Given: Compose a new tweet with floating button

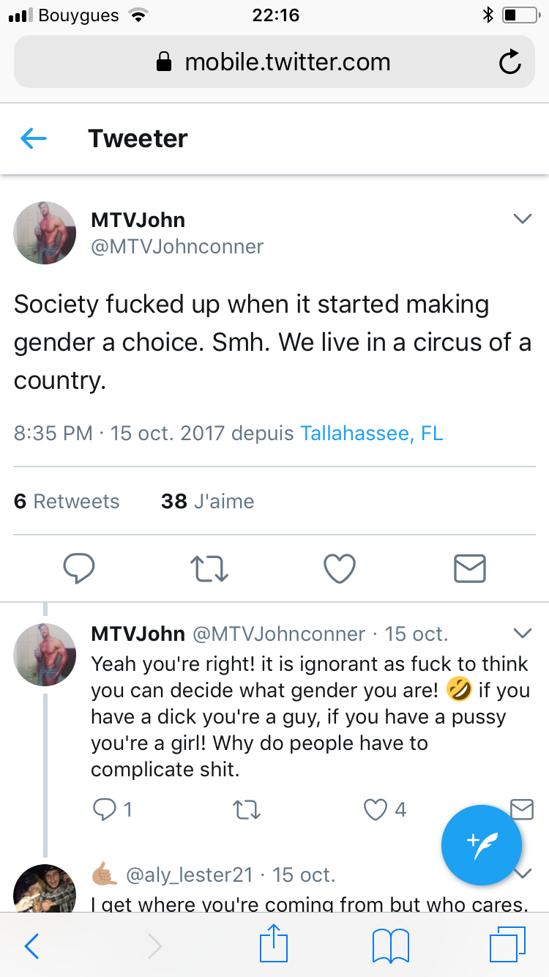Looking at the screenshot, I should (x=482, y=845).
